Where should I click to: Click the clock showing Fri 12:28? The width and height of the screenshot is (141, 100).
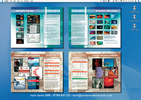point(131,1)
